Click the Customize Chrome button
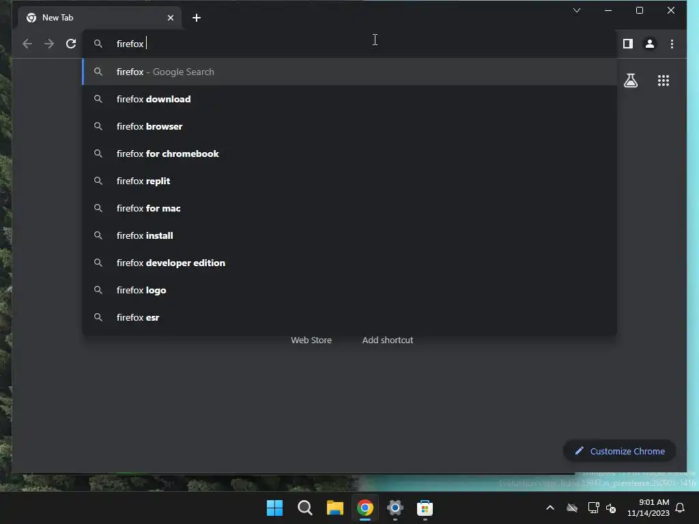This screenshot has width=699, height=524. tap(620, 451)
